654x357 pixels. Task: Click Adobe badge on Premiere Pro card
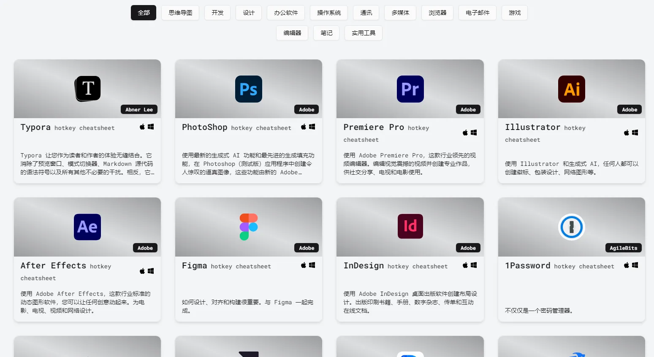click(x=468, y=109)
